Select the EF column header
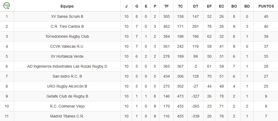Image resolution: width=278 pixels, height=121 pixels. (x=209, y=6)
